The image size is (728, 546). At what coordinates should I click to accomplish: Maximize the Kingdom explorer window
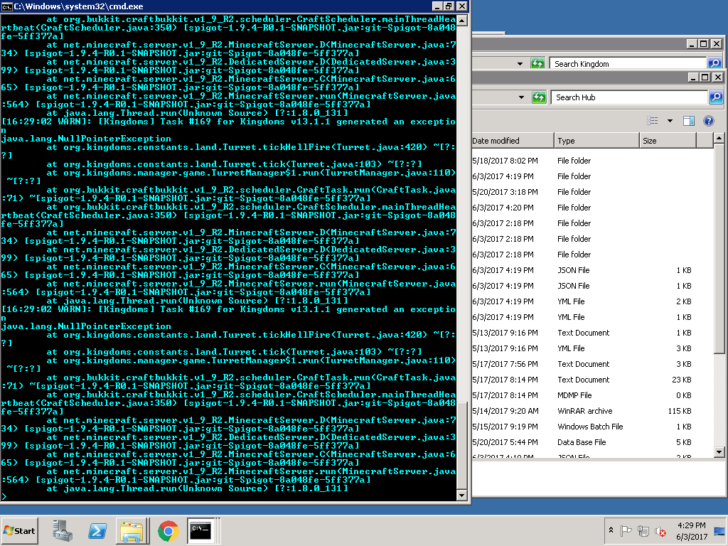click(704, 43)
